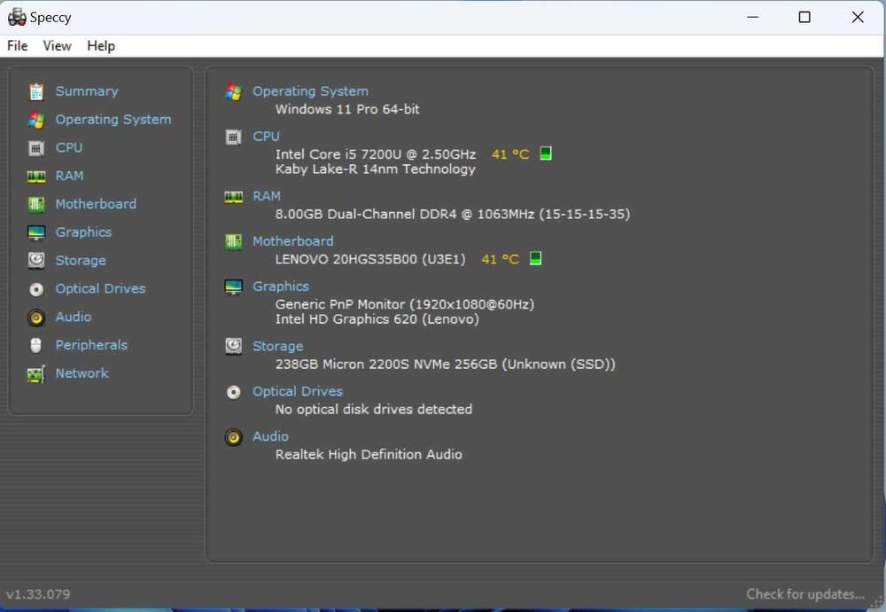Click the Audio speaker icon in the summary panel
Viewport: 886px width, 612px height.
[x=233, y=437]
